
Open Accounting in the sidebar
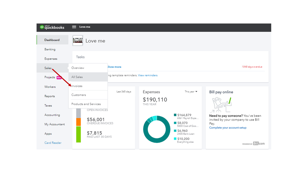coord(52,115)
